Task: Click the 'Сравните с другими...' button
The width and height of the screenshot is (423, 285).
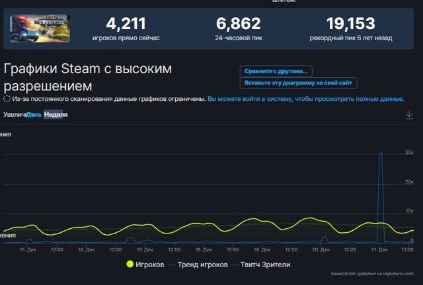Action: 276,71
